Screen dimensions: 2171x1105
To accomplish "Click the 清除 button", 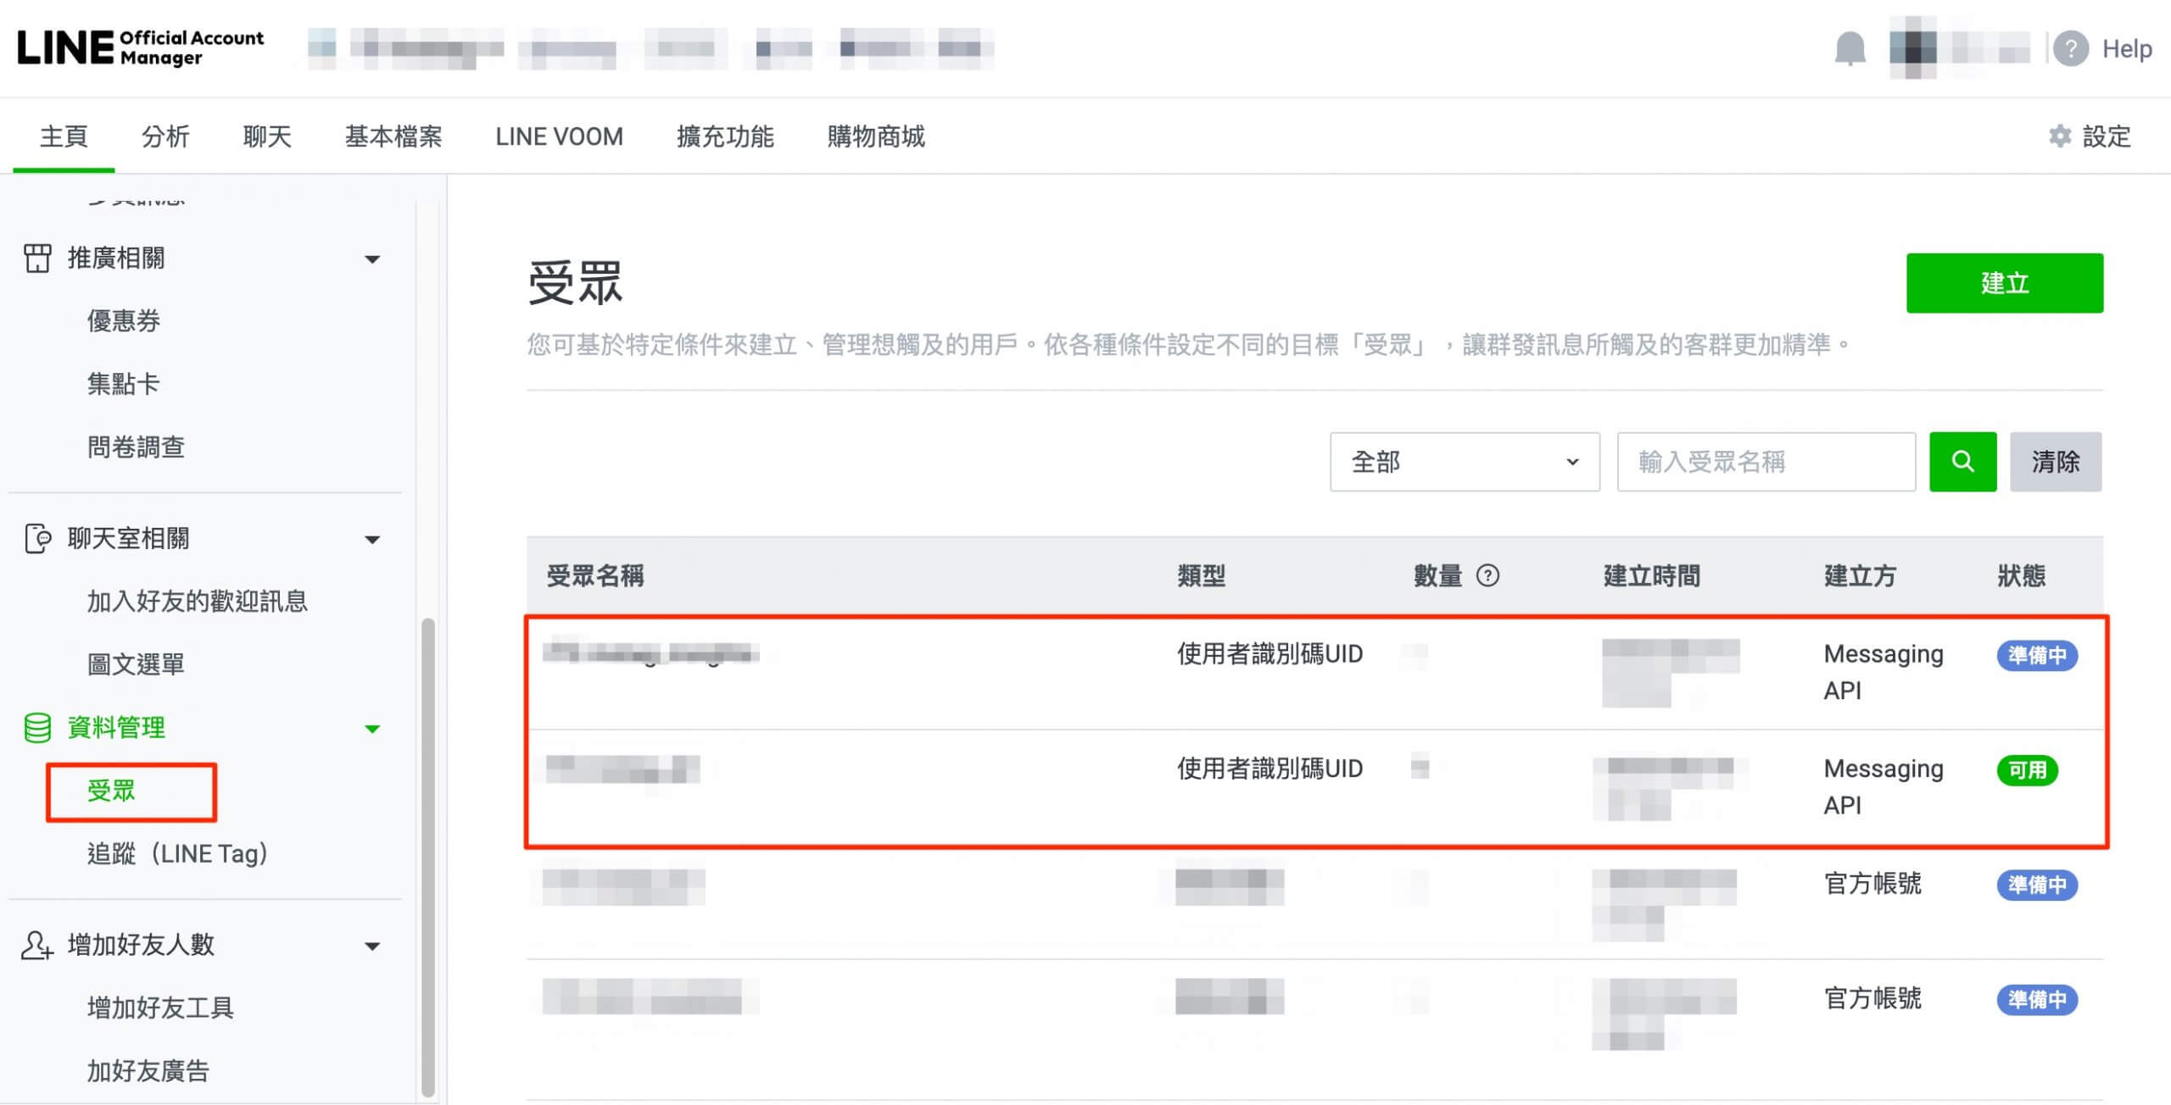I will coord(2056,462).
